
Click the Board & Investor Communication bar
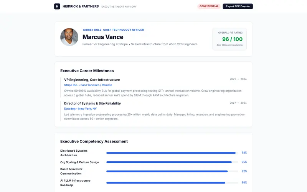(x=172, y=171)
